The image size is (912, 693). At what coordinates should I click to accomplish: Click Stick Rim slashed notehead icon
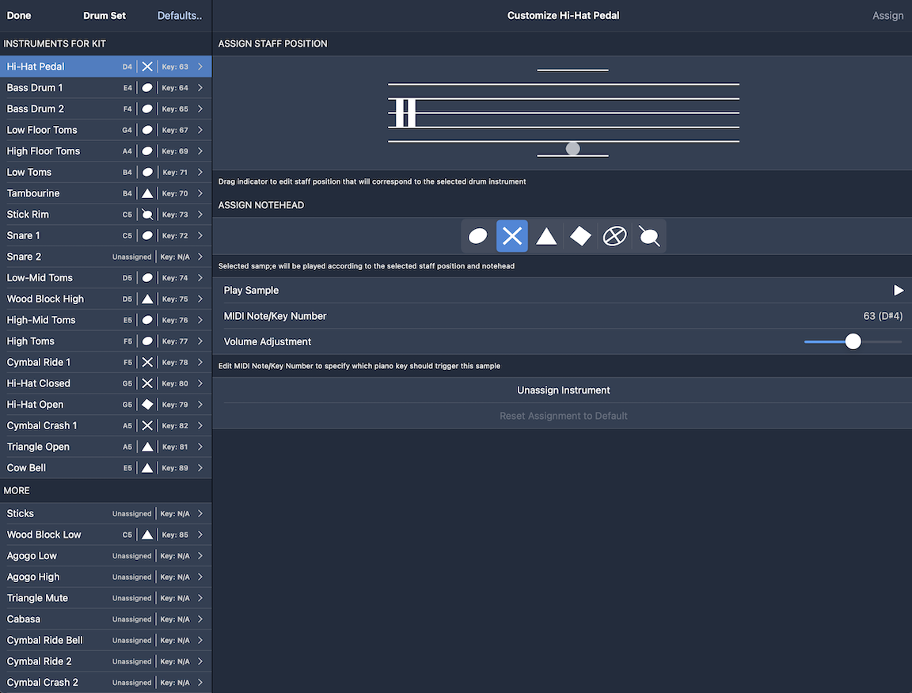point(147,215)
